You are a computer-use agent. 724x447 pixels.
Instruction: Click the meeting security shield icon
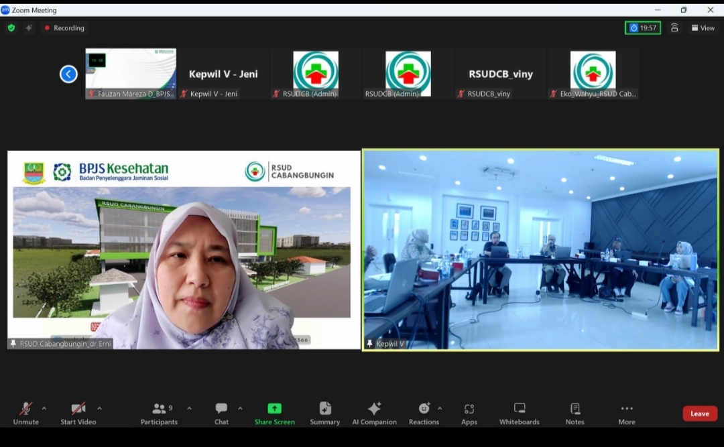pos(11,27)
